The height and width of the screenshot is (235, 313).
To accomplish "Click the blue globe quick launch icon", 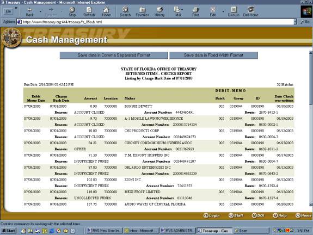I will [x=52, y=231].
